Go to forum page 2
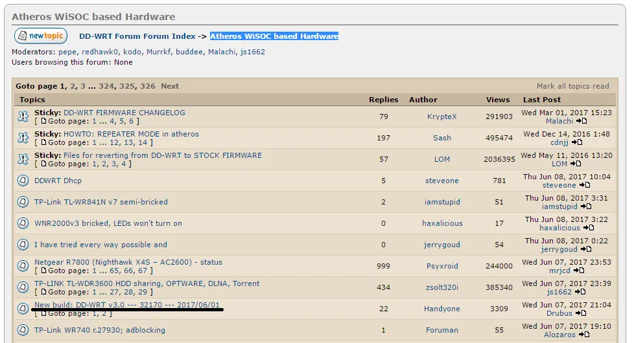Viewport: 634px width, 343px height. coord(73,86)
